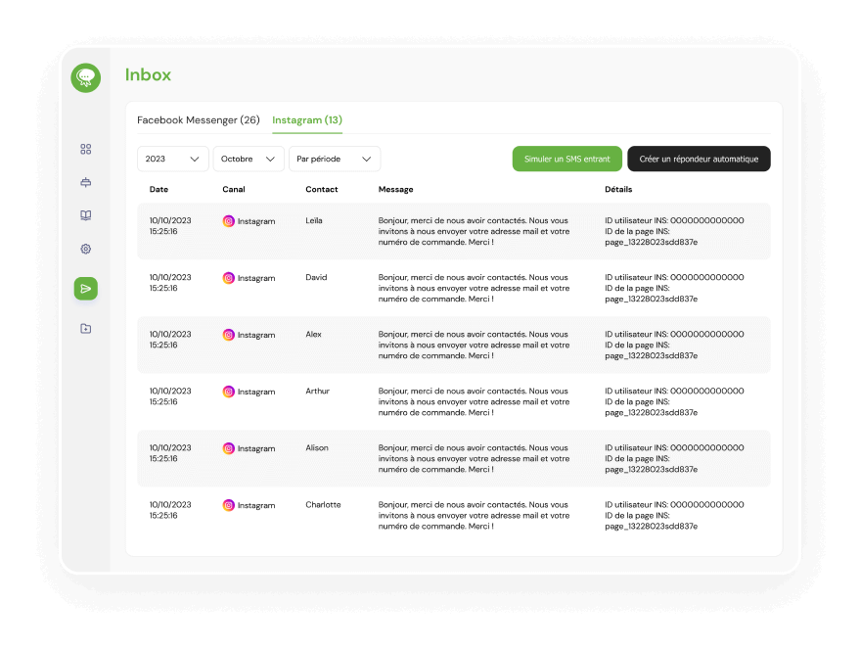860x648 pixels.
Task: Click Instagram icon in Leila's row
Action: (x=229, y=221)
